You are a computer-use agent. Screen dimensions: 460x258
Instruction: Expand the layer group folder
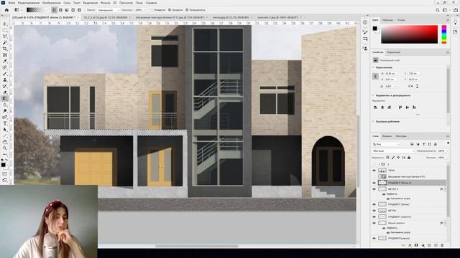(379, 164)
